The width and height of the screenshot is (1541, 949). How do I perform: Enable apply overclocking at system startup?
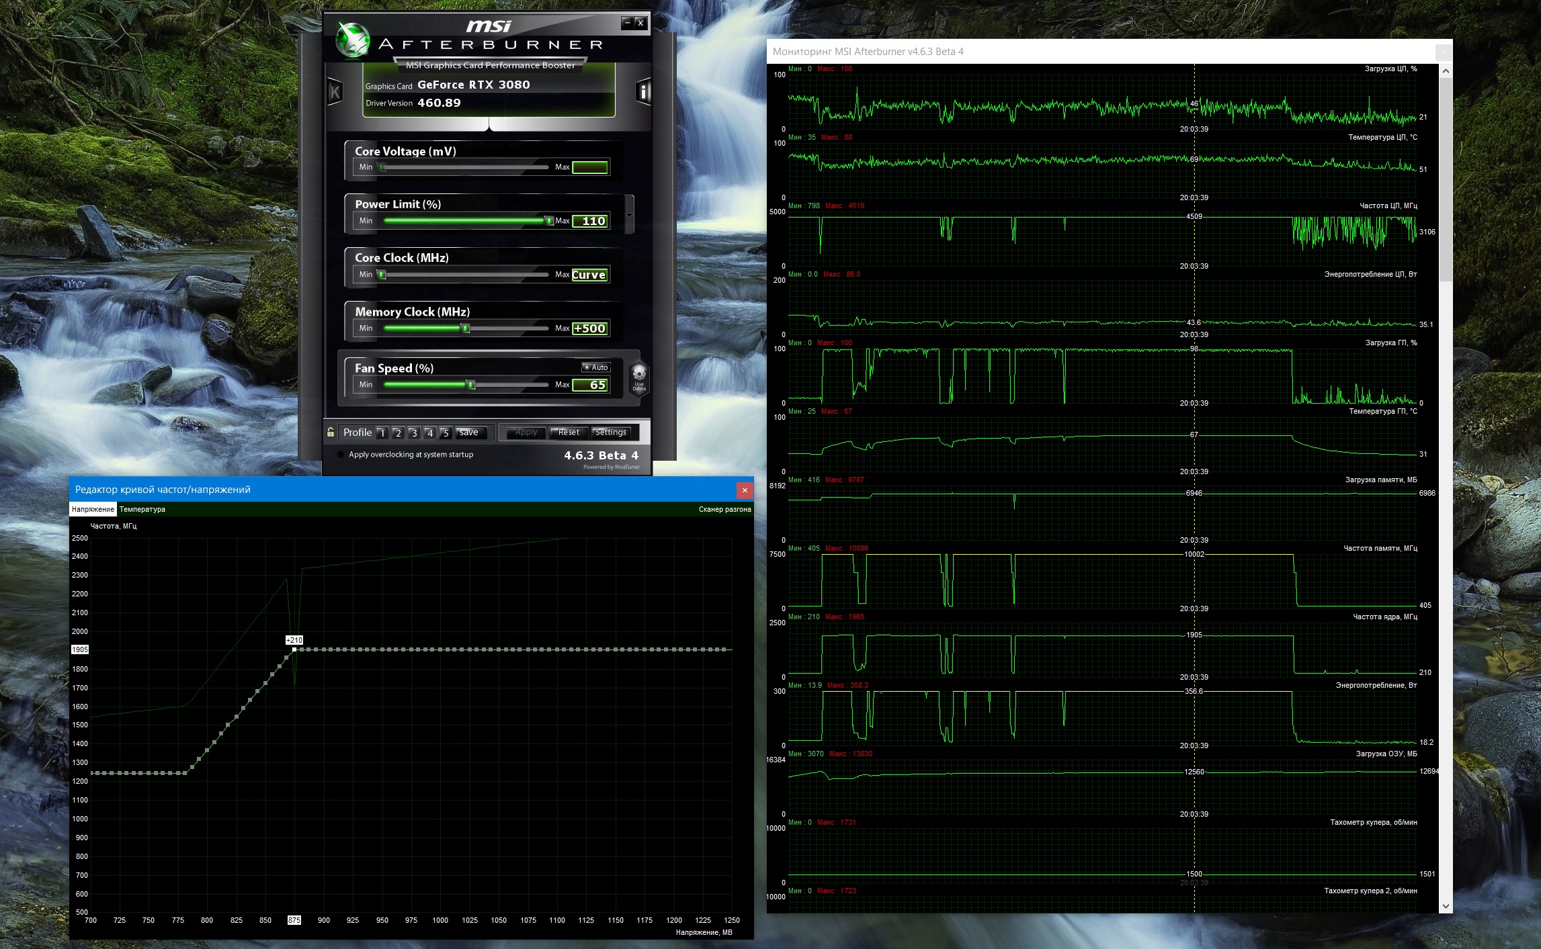(341, 455)
